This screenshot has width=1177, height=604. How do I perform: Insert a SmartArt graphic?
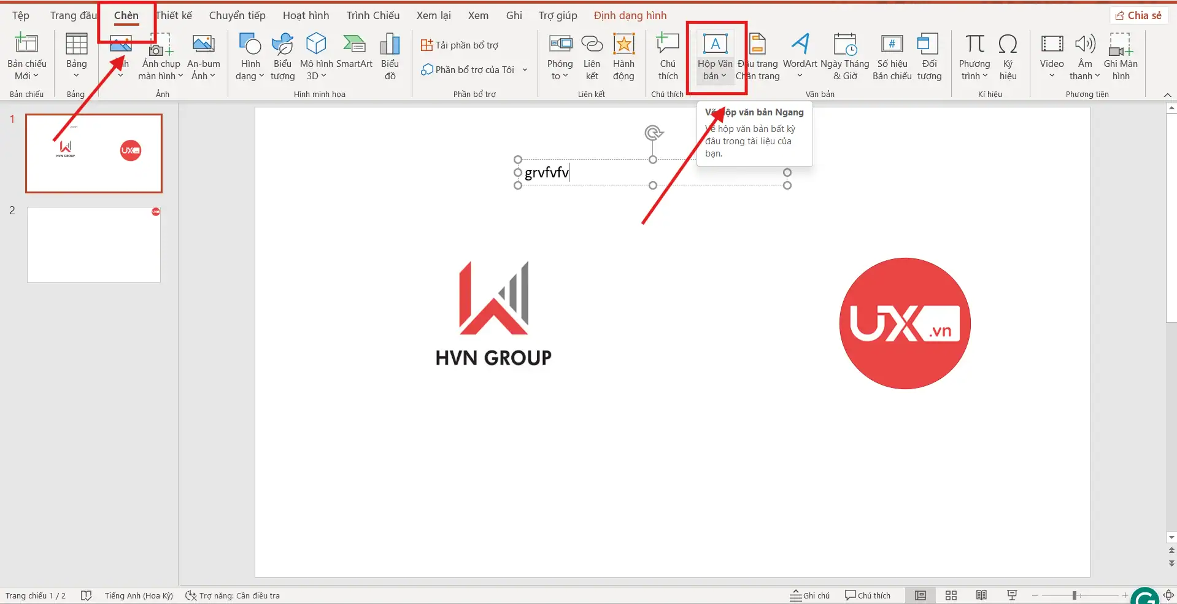(x=354, y=55)
